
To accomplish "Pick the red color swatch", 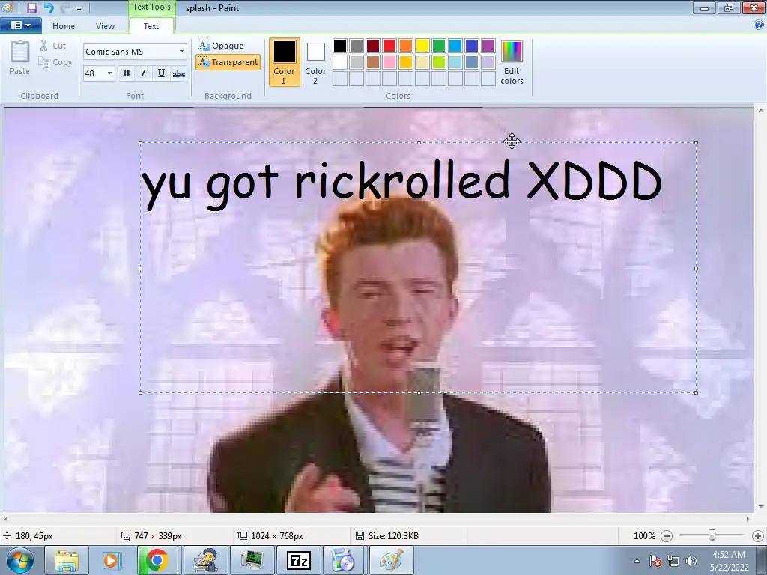I will (389, 46).
